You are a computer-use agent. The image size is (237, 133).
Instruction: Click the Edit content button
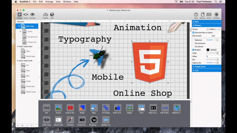point(213,36)
